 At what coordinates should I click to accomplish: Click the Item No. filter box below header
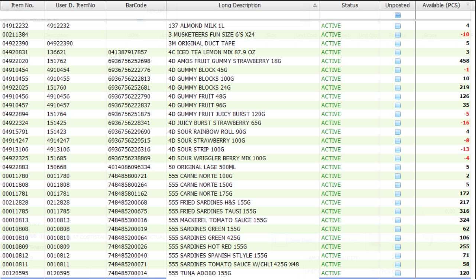point(22,15)
